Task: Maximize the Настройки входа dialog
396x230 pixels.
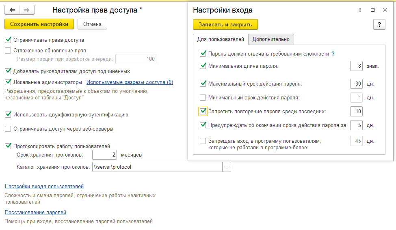Action: [372, 10]
